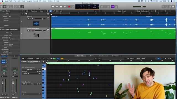Image resolution: width=177 pixels, height=99 pixels.
Task: Click the Rewind transport button
Action: [x=53, y=7]
